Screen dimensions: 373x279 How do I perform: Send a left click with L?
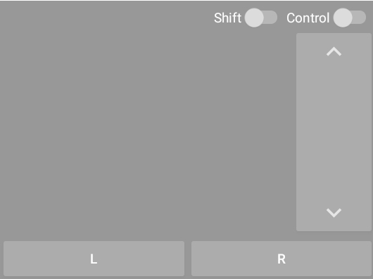tap(94, 259)
